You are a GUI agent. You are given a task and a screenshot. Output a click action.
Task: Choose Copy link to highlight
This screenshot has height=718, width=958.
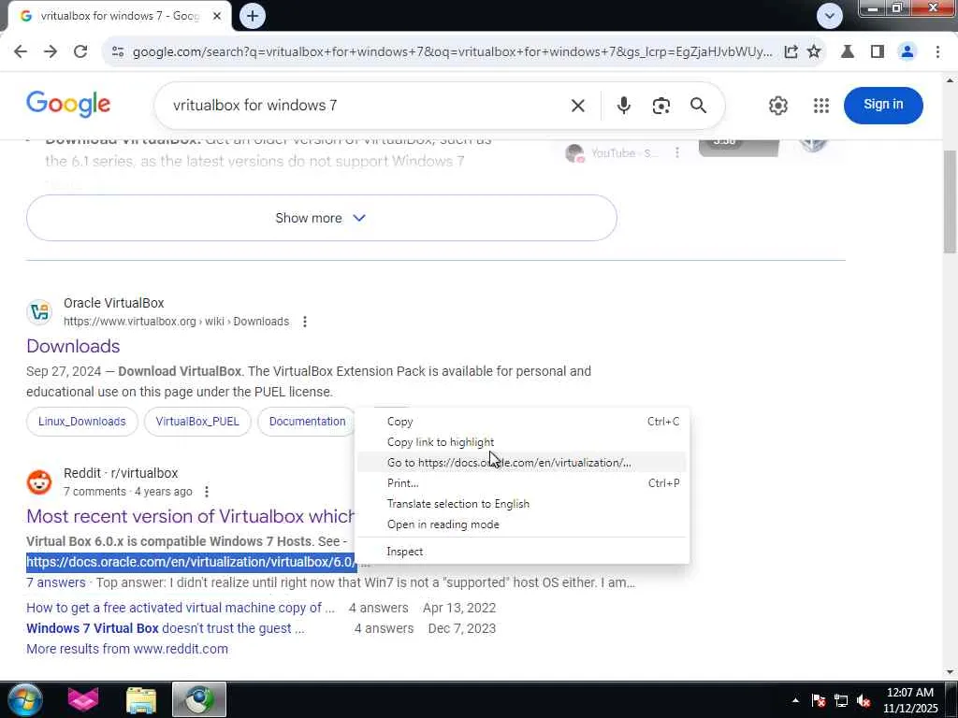(522, 442)
